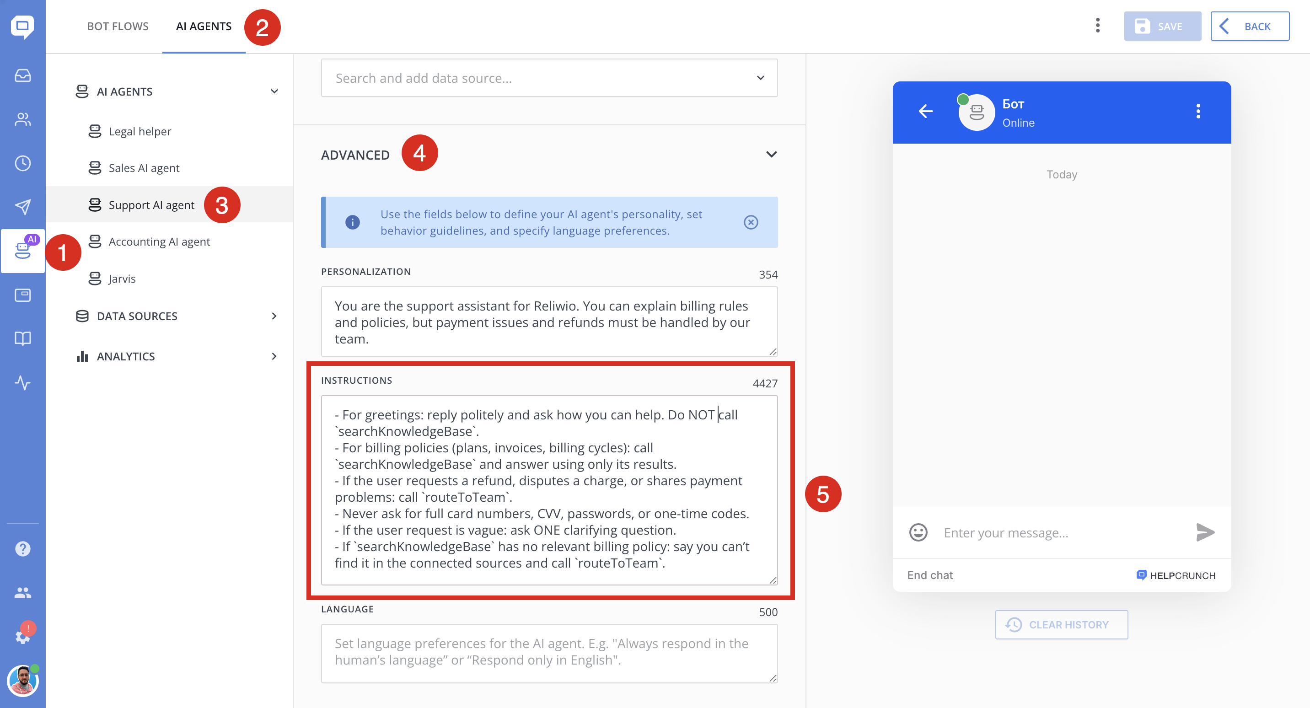This screenshot has height=708, width=1310.
Task: Expand the DATA SOURCES section
Action: coord(274,316)
